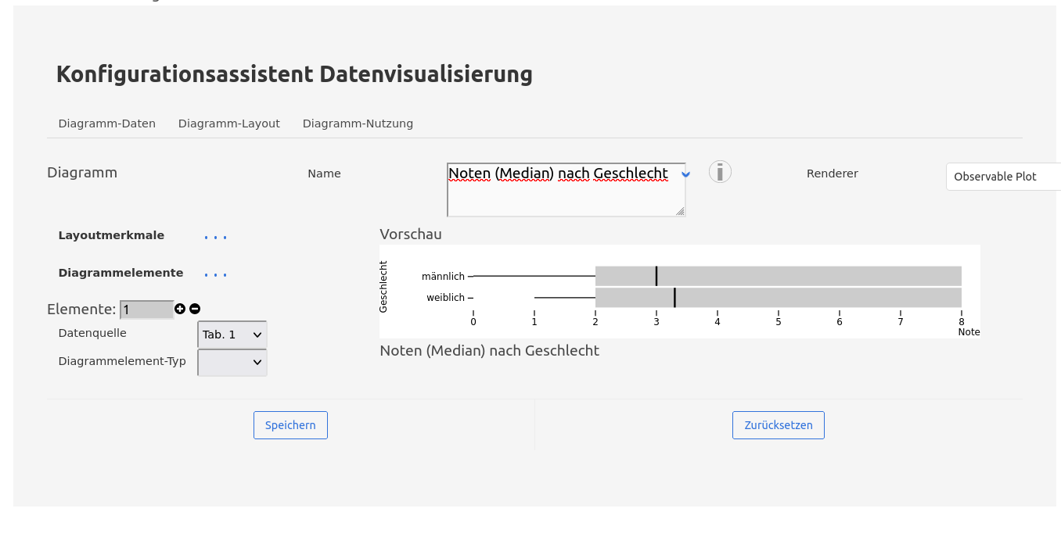
Task: Click the median marker on the weiblich bar
Action: [x=674, y=298]
